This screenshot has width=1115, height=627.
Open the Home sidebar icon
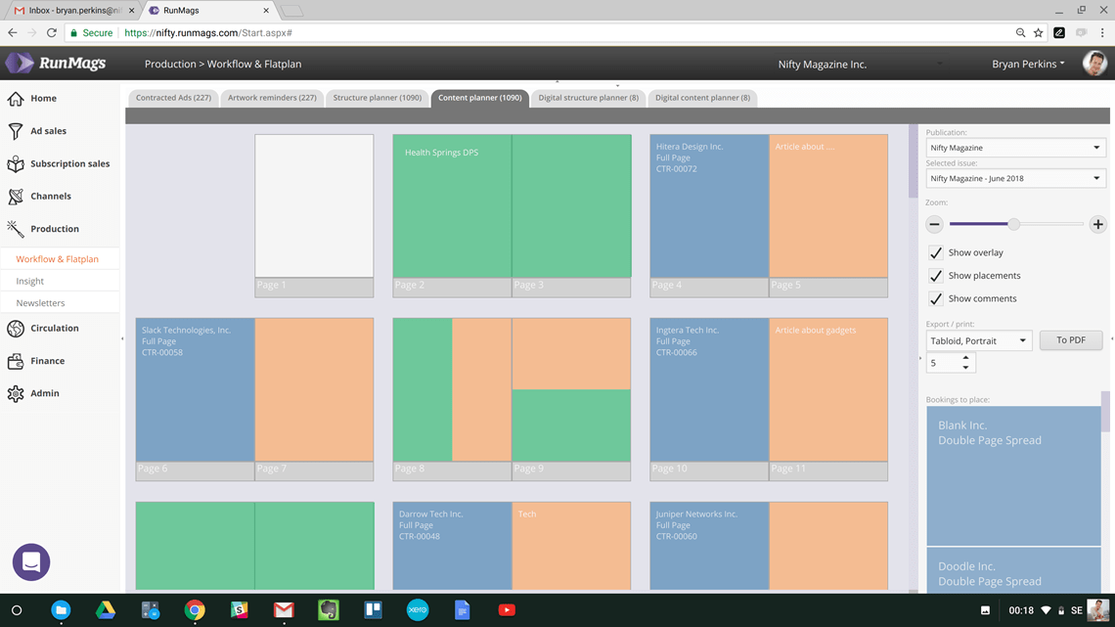[16, 98]
